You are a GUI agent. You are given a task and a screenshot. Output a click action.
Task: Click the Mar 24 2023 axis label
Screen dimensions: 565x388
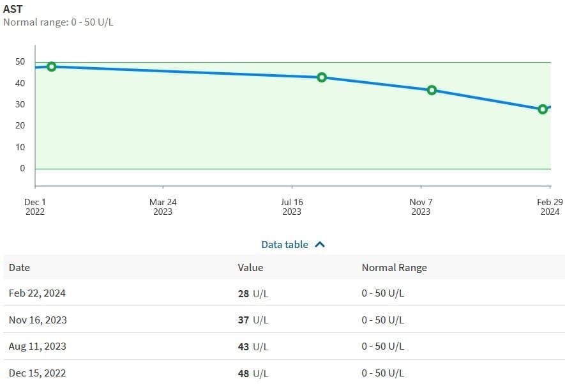(163, 206)
